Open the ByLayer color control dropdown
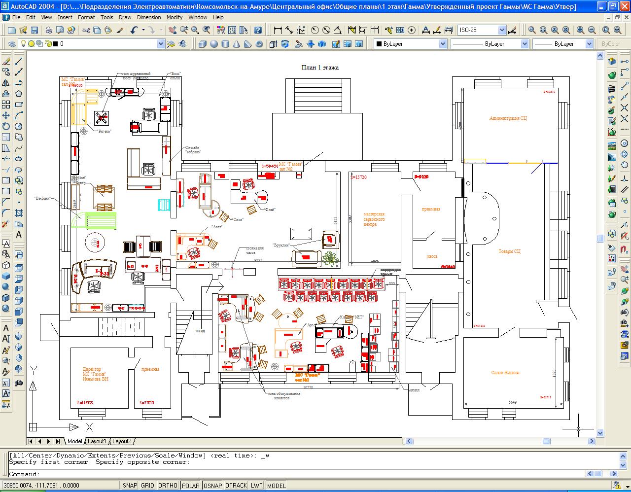Screen dimensions: 631x492 [x=442, y=44]
